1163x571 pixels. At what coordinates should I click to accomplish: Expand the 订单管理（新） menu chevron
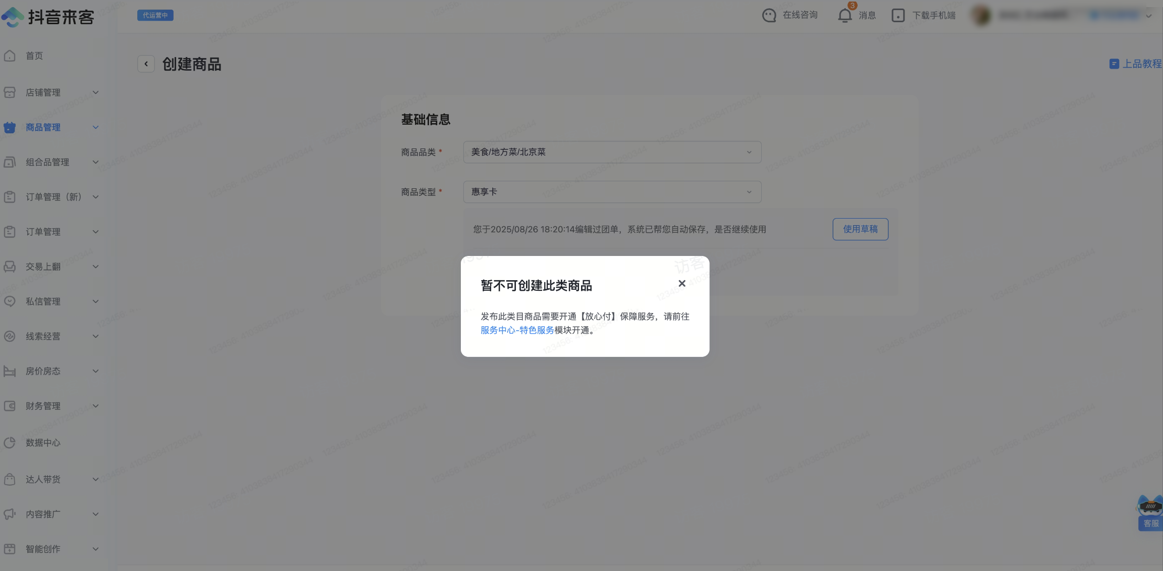tap(95, 197)
